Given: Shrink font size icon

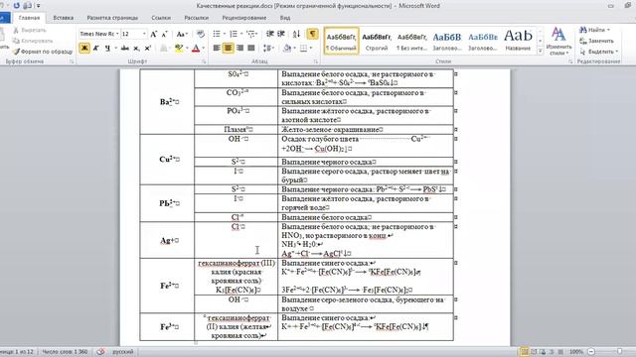Looking at the screenshot, I should [165, 34].
